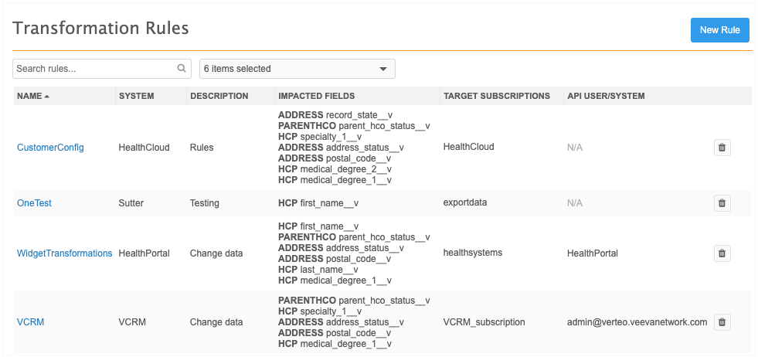
Task: Click the Impacted Fields column header
Action: (316, 96)
